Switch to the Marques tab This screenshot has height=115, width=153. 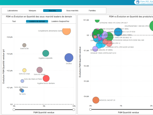(32, 10)
